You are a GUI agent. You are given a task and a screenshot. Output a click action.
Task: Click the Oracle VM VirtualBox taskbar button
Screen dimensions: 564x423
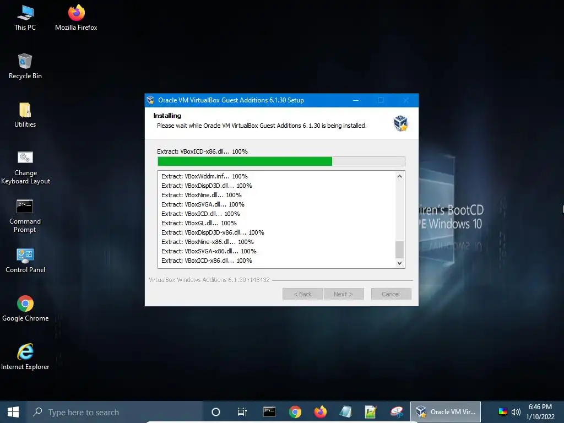[x=446, y=412]
